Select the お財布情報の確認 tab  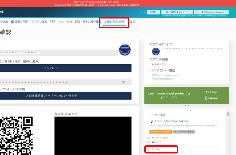pyautogui.click(x=114, y=22)
